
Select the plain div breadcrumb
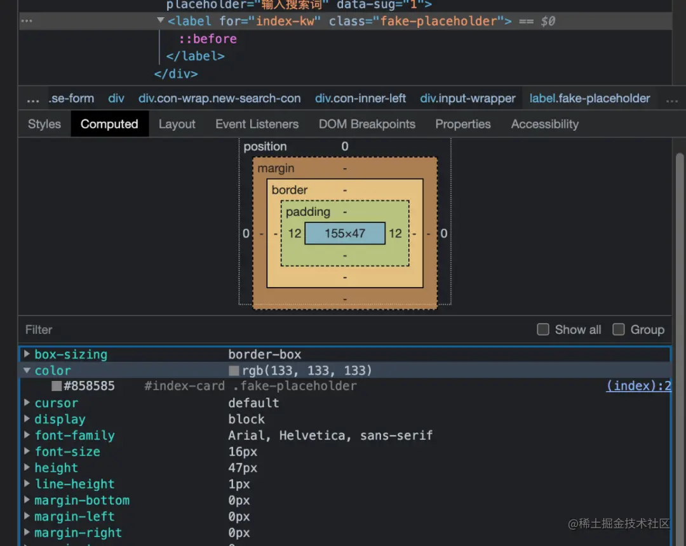tap(116, 98)
